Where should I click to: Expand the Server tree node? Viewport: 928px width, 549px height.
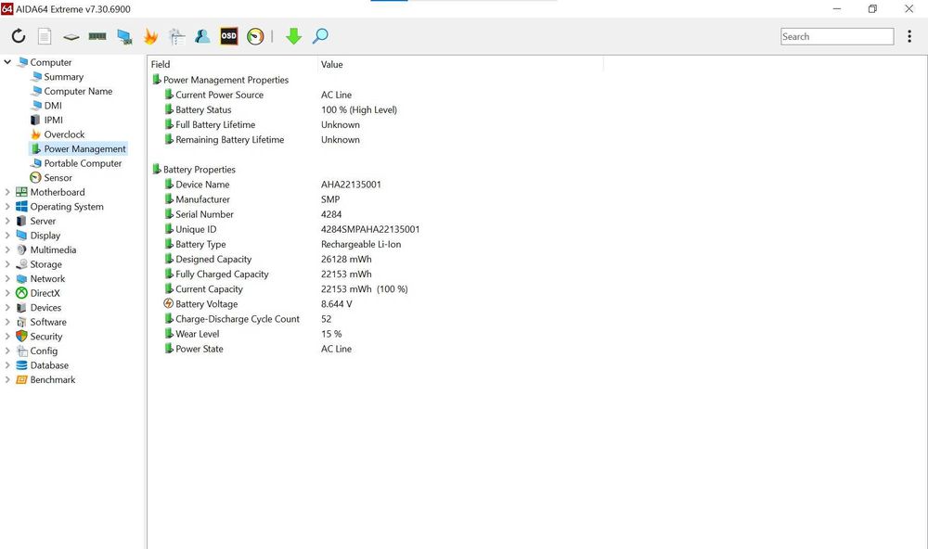tap(7, 221)
